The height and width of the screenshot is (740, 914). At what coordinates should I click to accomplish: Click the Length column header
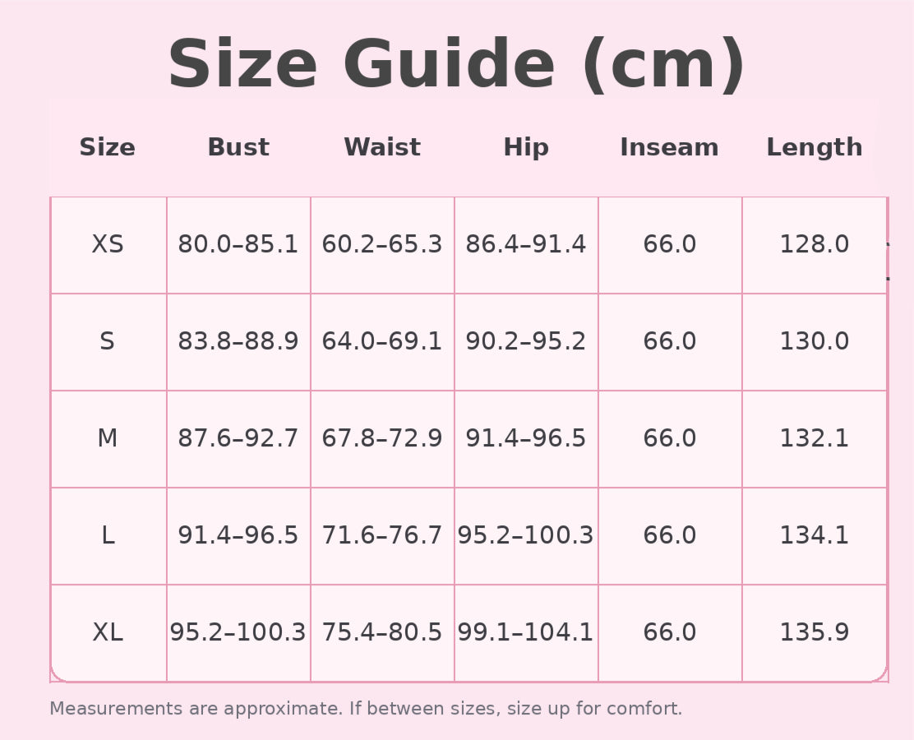click(x=815, y=148)
